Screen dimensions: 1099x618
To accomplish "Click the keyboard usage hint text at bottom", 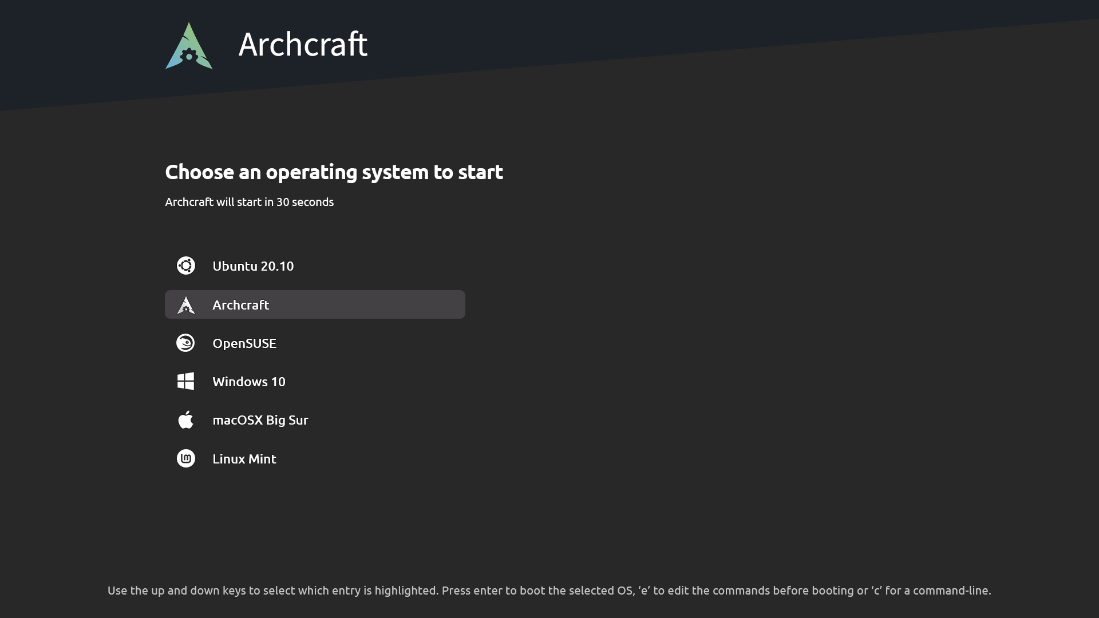I will 549,591.
